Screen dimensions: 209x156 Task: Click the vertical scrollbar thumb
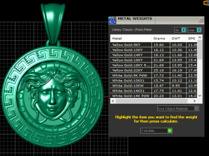(200, 49)
